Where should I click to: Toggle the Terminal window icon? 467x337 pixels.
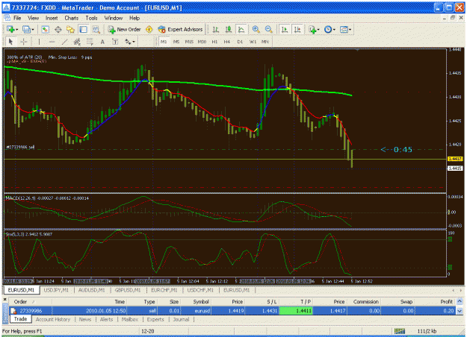83,29
